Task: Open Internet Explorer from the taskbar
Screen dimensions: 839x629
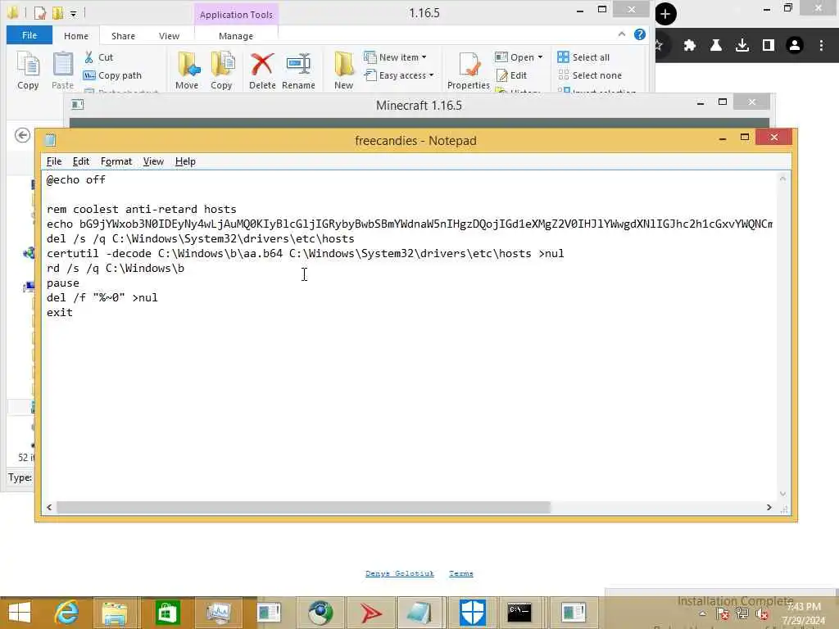Action: click(66, 613)
